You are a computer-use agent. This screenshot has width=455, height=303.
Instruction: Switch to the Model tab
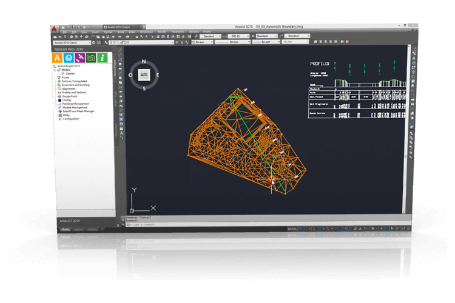click(66, 229)
